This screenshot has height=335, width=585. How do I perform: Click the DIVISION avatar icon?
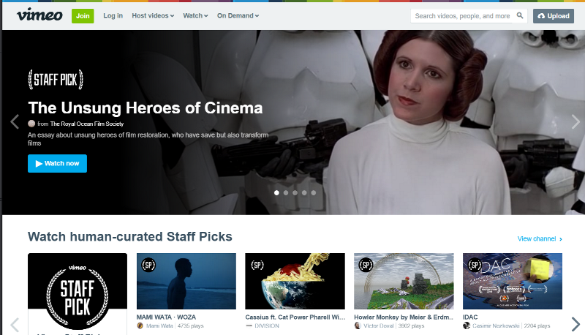[x=249, y=325]
